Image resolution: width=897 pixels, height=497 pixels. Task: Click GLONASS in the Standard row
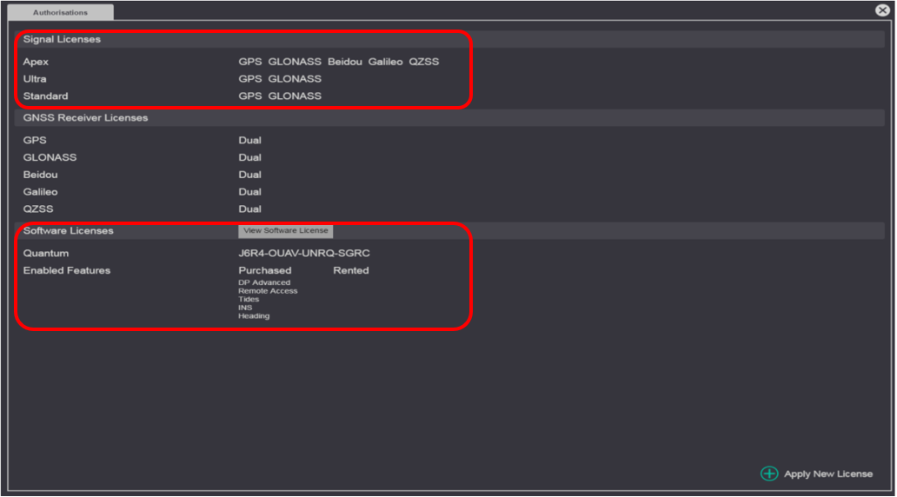pos(295,96)
